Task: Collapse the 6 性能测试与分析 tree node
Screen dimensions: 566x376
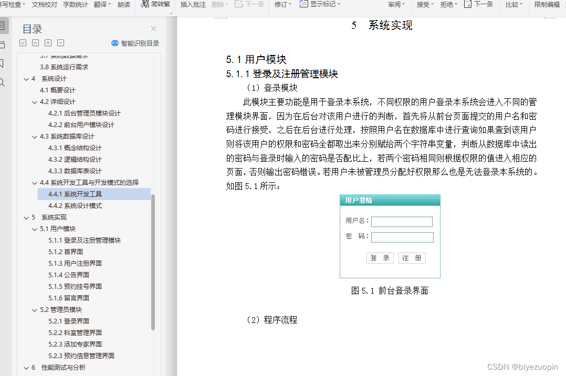Action: click(26, 368)
